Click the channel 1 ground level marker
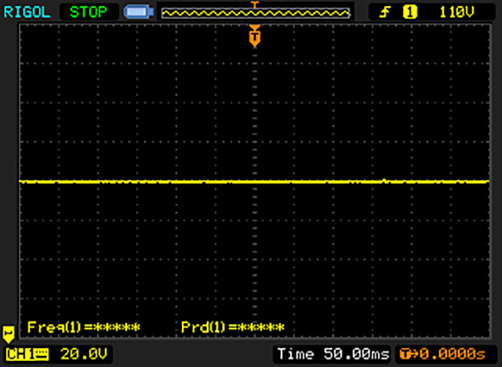 (9, 334)
